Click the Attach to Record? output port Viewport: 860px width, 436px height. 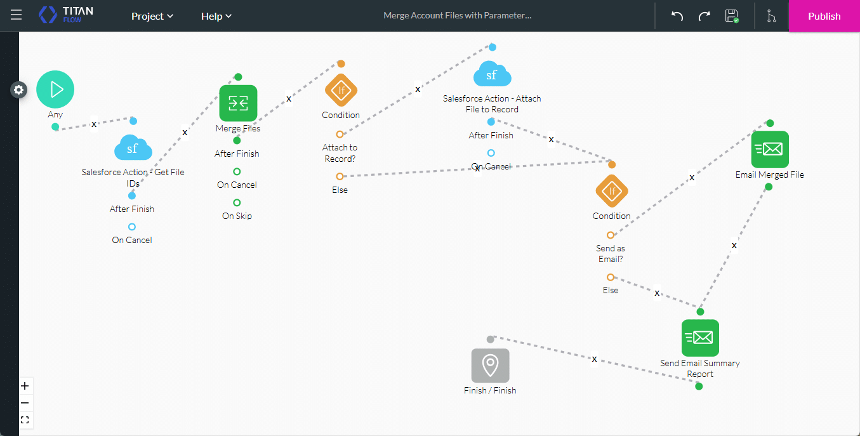click(340, 134)
